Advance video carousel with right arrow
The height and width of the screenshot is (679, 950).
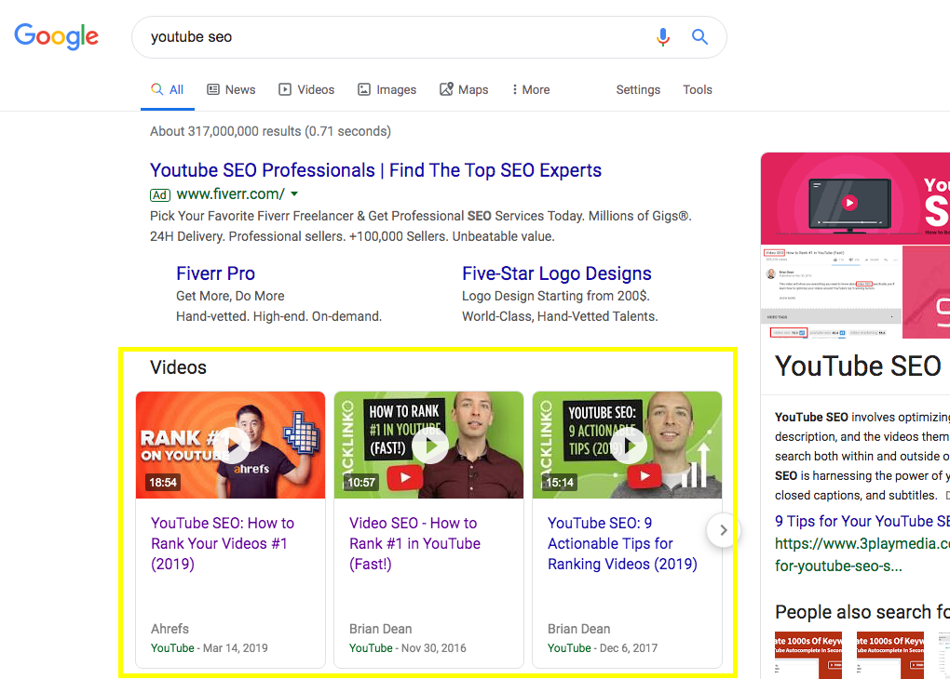coord(723,530)
